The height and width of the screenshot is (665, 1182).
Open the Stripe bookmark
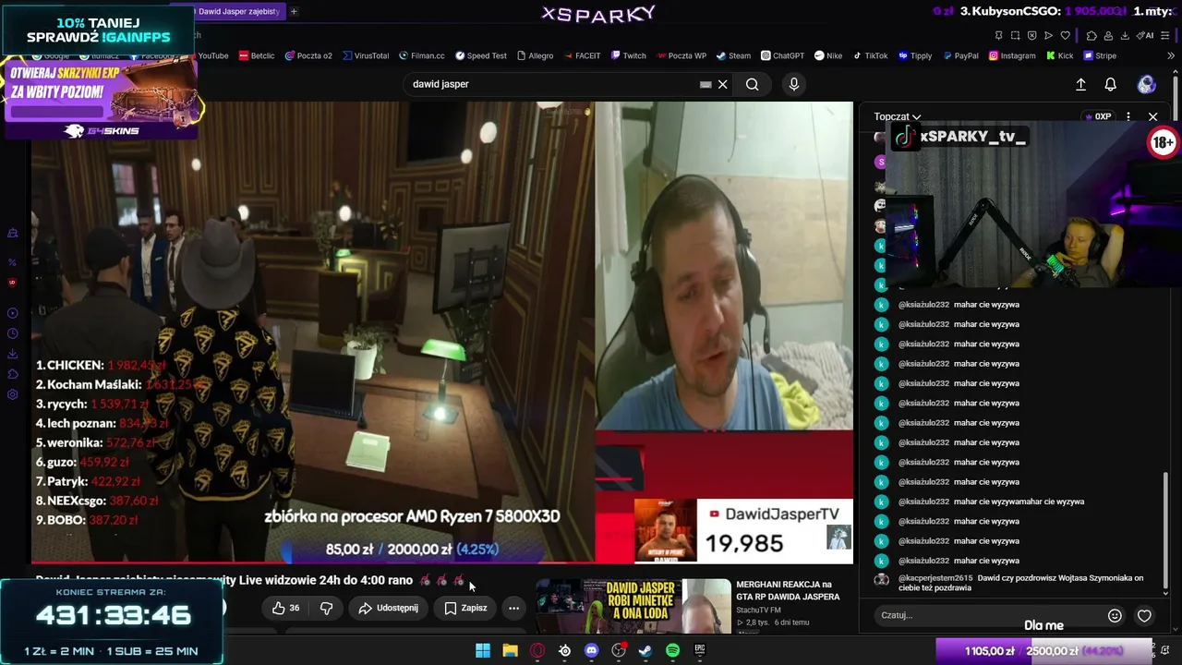1100,55
